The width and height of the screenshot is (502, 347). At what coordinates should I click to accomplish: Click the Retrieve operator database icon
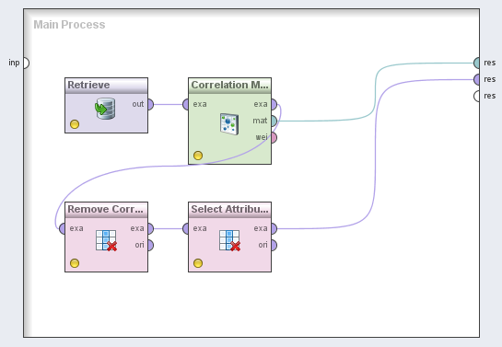[105, 109]
